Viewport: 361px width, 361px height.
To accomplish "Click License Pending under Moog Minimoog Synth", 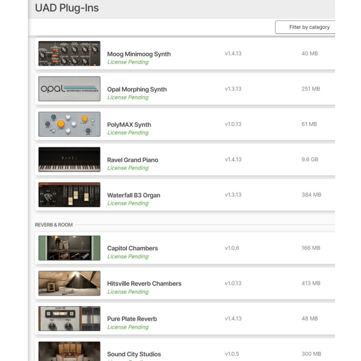I will [128, 62].
